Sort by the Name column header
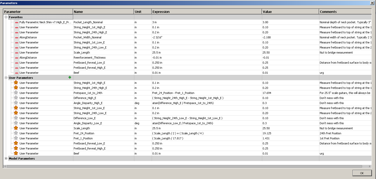This screenshot has height=179, width=376. click(103, 12)
